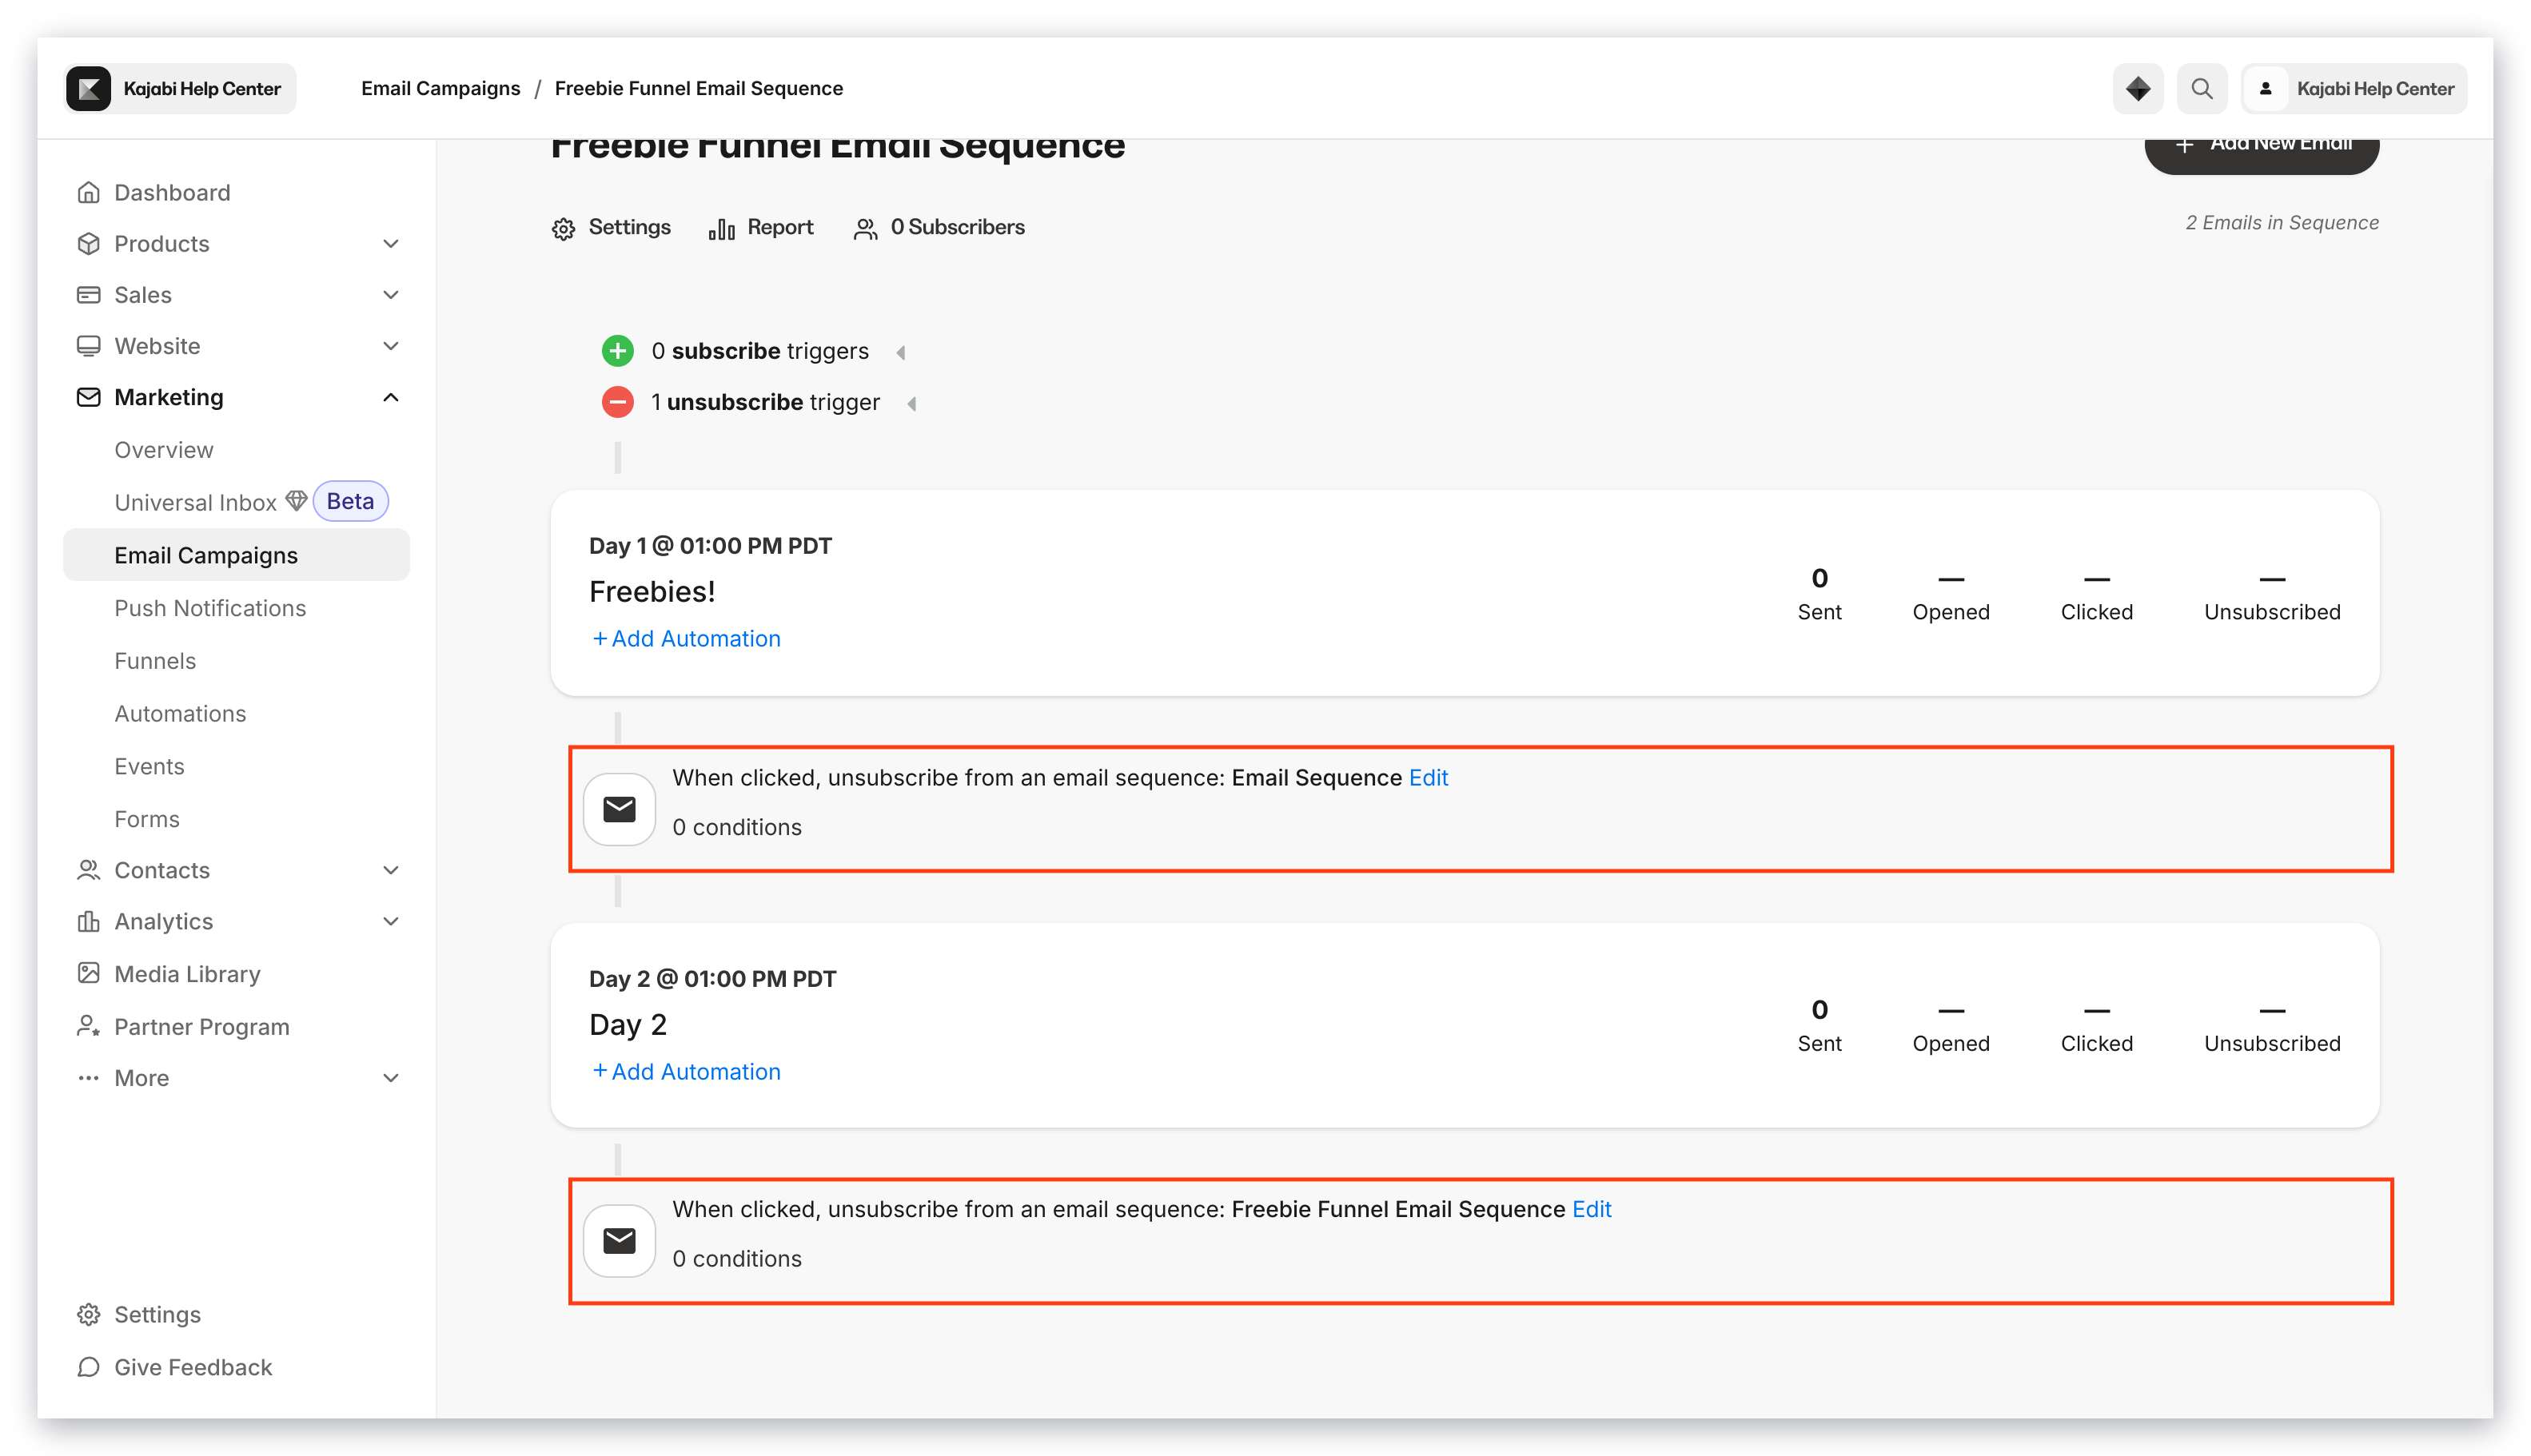
Task: Collapse the Marketing menu chevron
Action: 391,397
